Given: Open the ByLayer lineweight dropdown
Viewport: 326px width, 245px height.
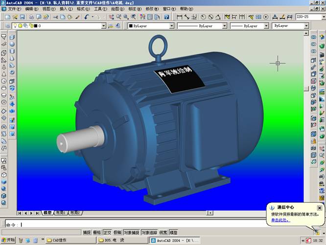Looking at the screenshot, I should click(266, 26).
